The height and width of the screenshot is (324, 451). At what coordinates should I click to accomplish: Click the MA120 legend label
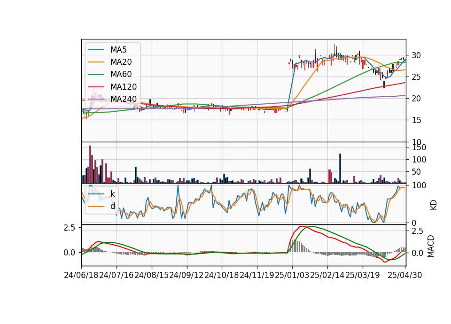click(x=124, y=87)
